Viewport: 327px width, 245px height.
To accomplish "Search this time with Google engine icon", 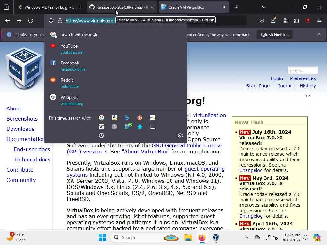I will click(x=102, y=118).
